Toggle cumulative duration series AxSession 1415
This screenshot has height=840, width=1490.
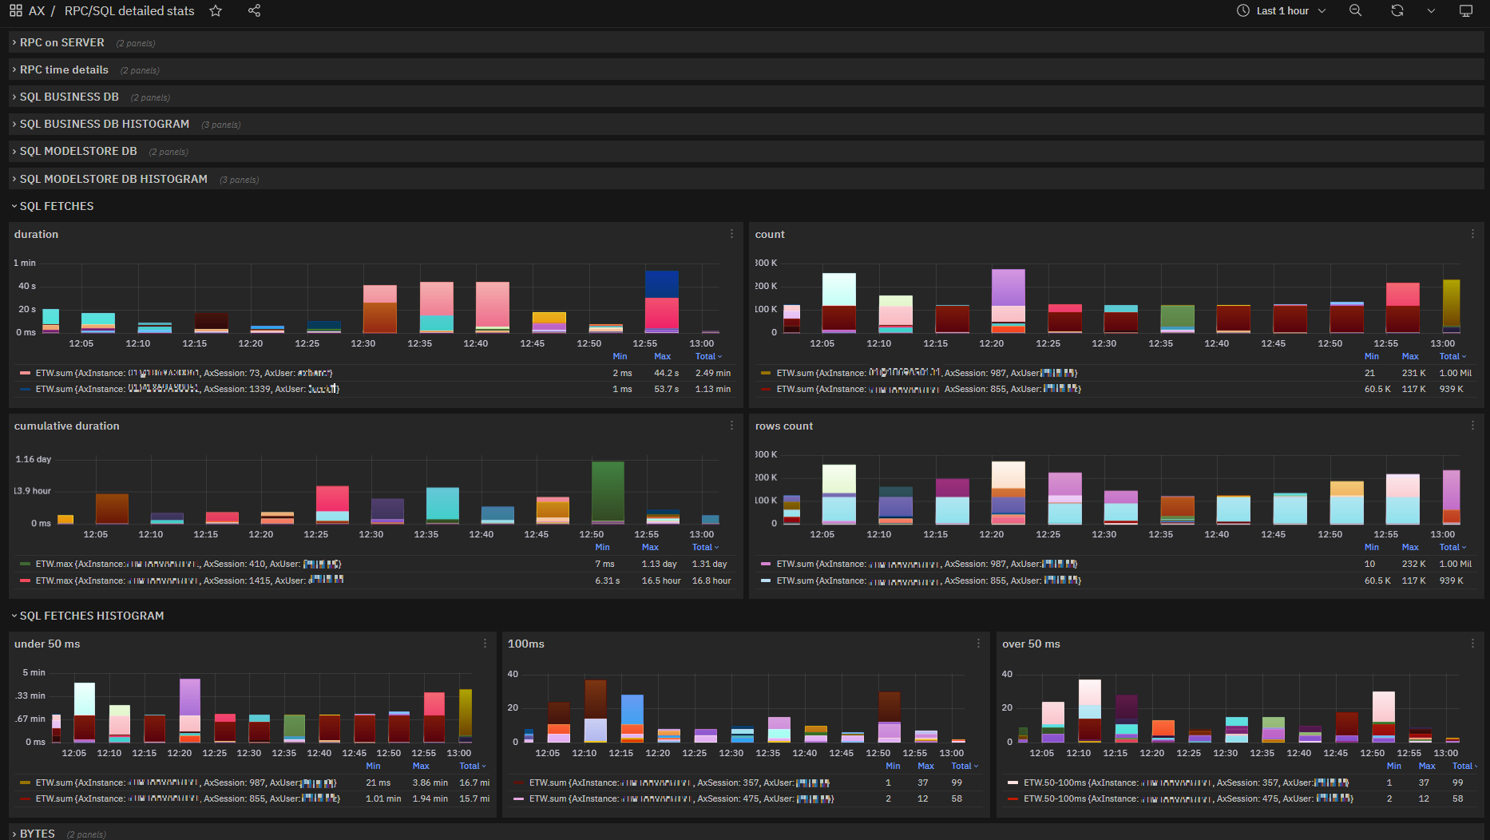coord(189,580)
